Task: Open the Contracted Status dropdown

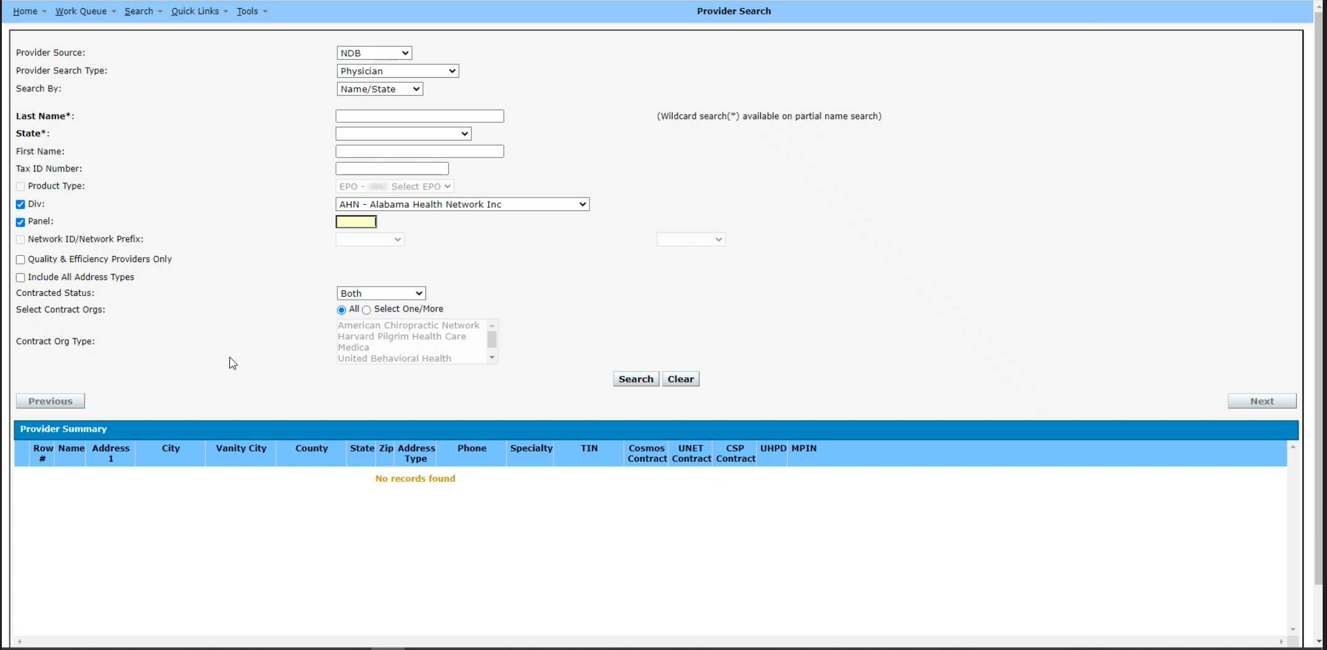Action: (381, 294)
